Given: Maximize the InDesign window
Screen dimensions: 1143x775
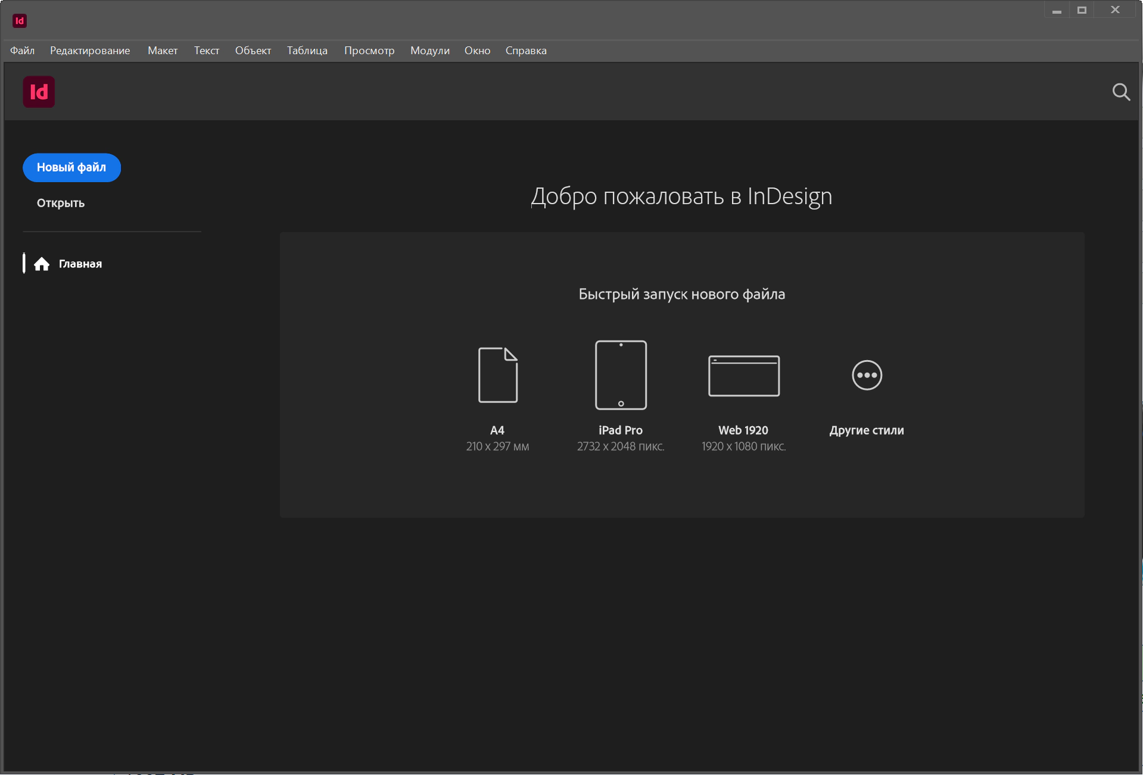Looking at the screenshot, I should click(x=1082, y=10).
